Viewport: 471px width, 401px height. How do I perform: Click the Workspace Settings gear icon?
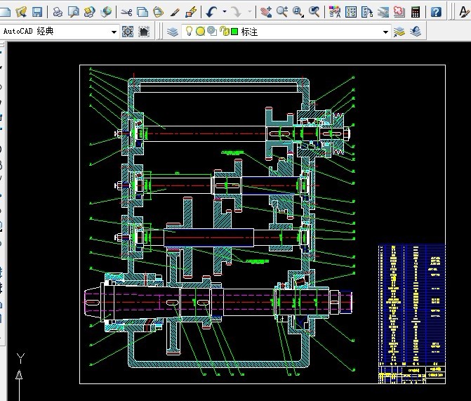click(x=128, y=32)
